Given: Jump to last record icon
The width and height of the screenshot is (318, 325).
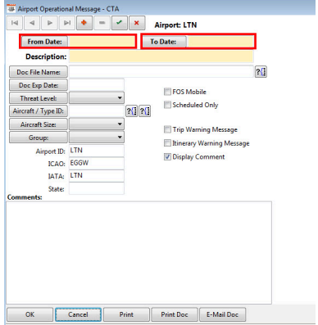Looking at the screenshot, I should 67,23.
